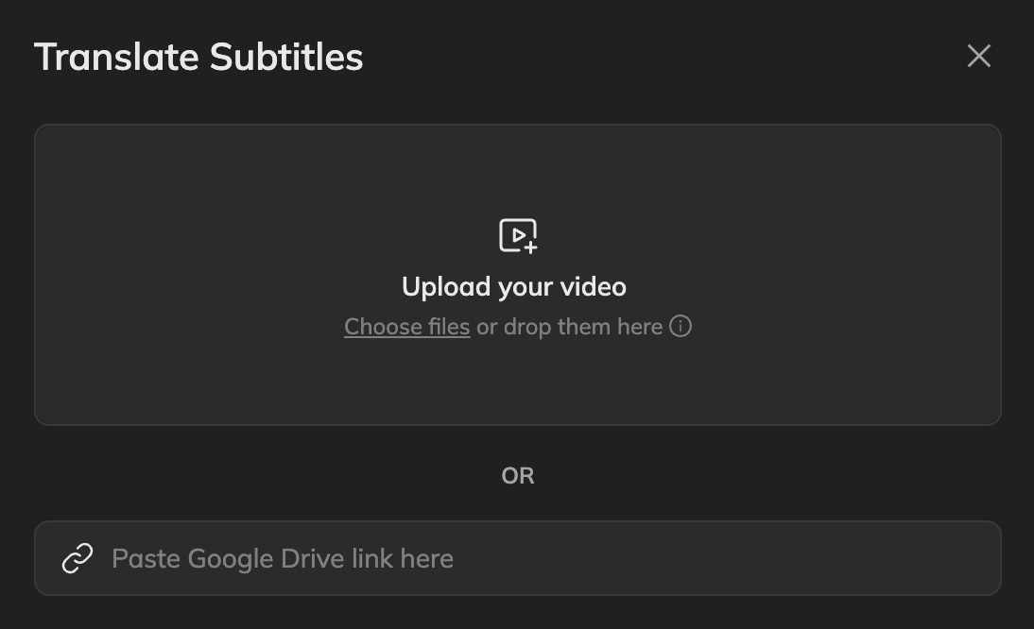Click the Translate Subtitles title
This screenshot has height=629, width=1034.
point(198,57)
